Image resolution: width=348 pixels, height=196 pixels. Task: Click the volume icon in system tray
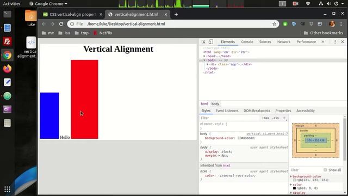pyautogui.click(x=328, y=4)
